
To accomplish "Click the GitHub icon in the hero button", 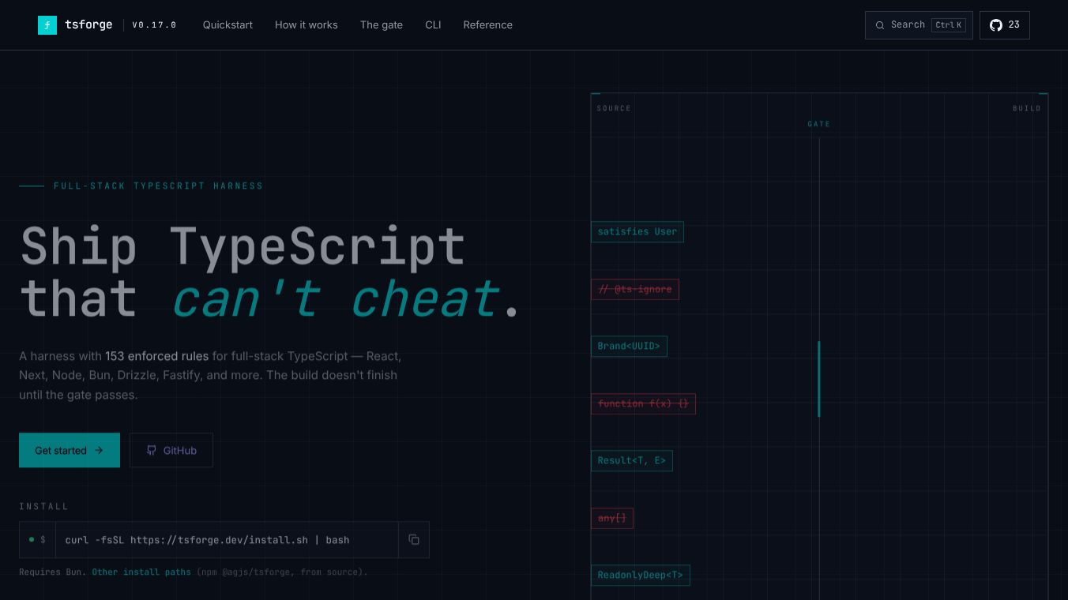I will (152, 451).
